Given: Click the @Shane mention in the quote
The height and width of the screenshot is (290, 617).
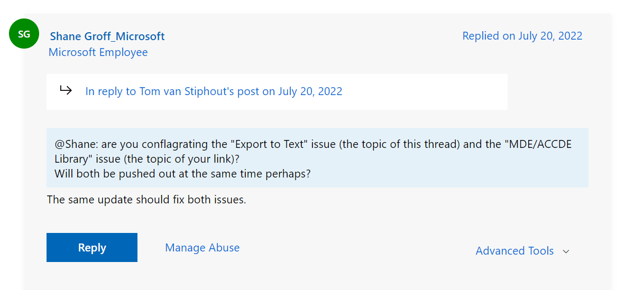Looking at the screenshot, I should 76,144.
